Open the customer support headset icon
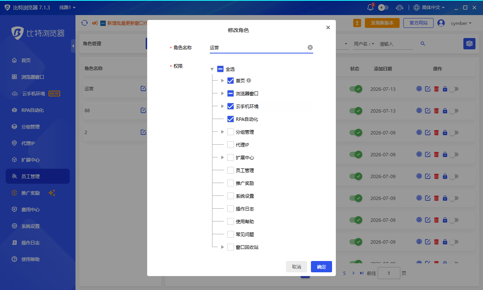Image resolution: width=483 pixels, height=290 pixels. (x=400, y=8)
